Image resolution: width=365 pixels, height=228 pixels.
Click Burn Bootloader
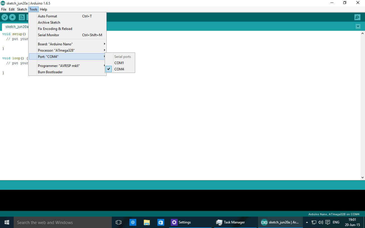click(68, 72)
